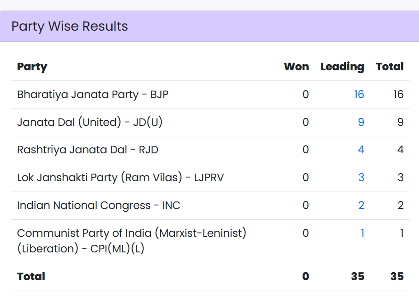Click the Party Wise Results heading
The height and width of the screenshot is (301, 419).
click(x=70, y=26)
